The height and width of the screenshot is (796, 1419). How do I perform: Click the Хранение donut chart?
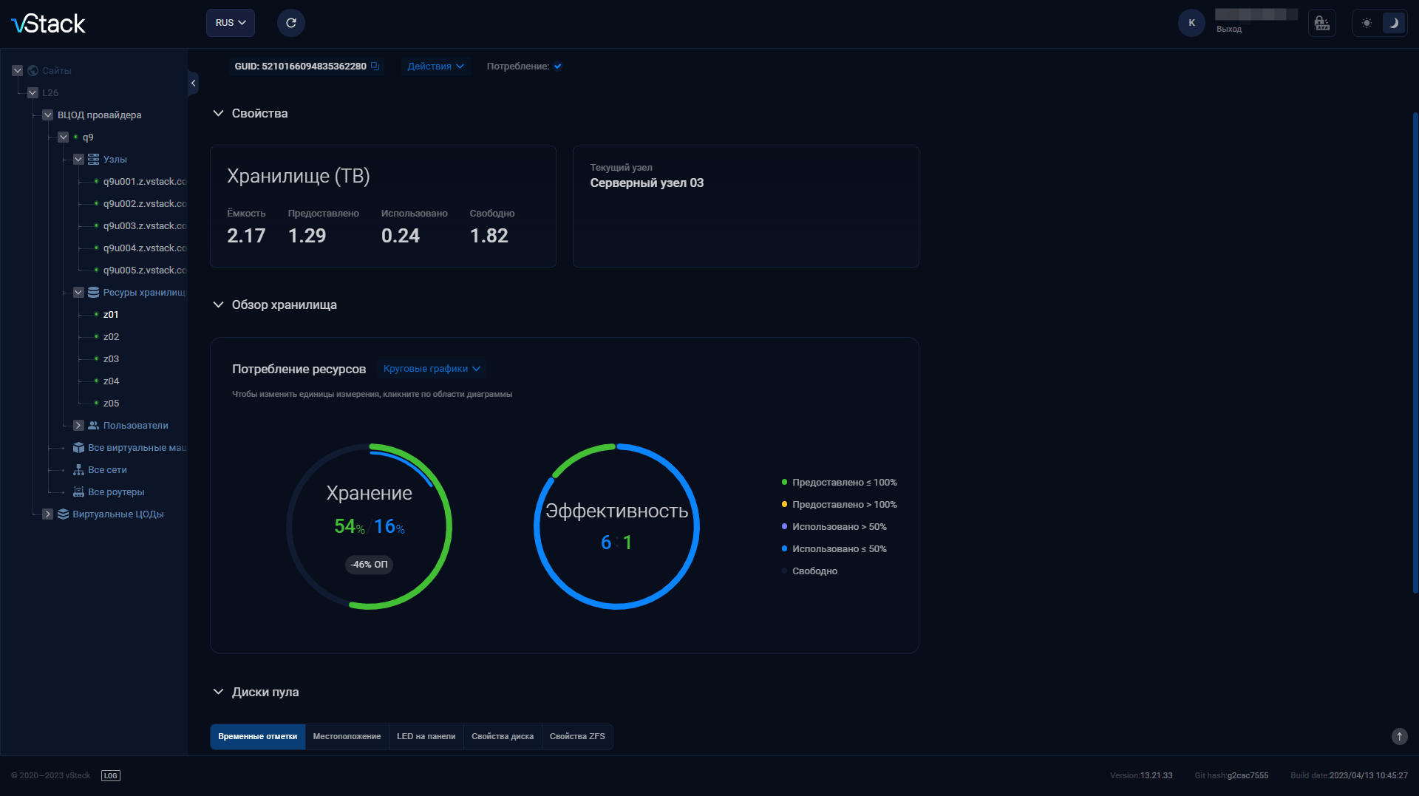[370, 526]
